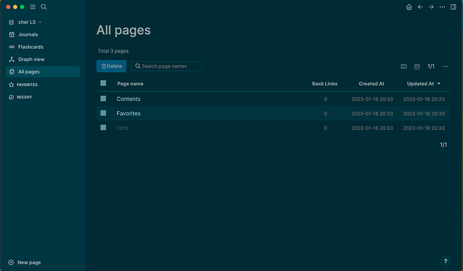Open the card page link
The height and width of the screenshot is (271, 463).
click(x=122, y=128)
